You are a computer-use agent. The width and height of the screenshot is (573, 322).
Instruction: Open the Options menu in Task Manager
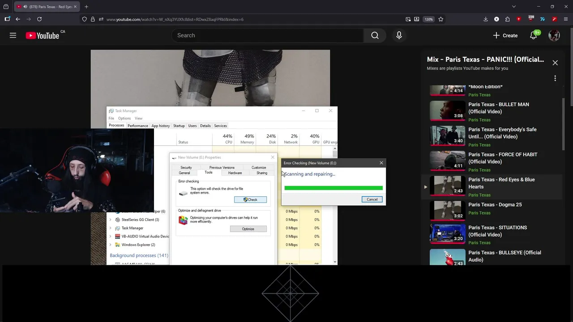point(124,119)
